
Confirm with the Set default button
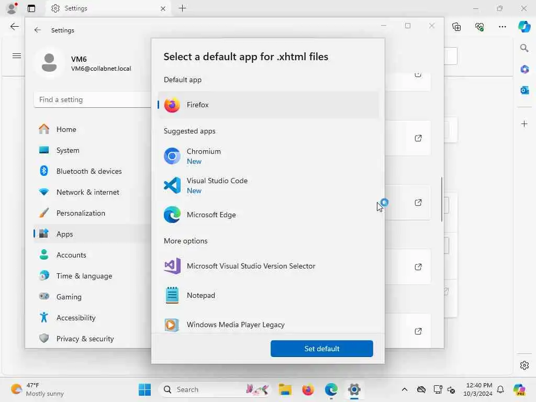click(322, 348)
